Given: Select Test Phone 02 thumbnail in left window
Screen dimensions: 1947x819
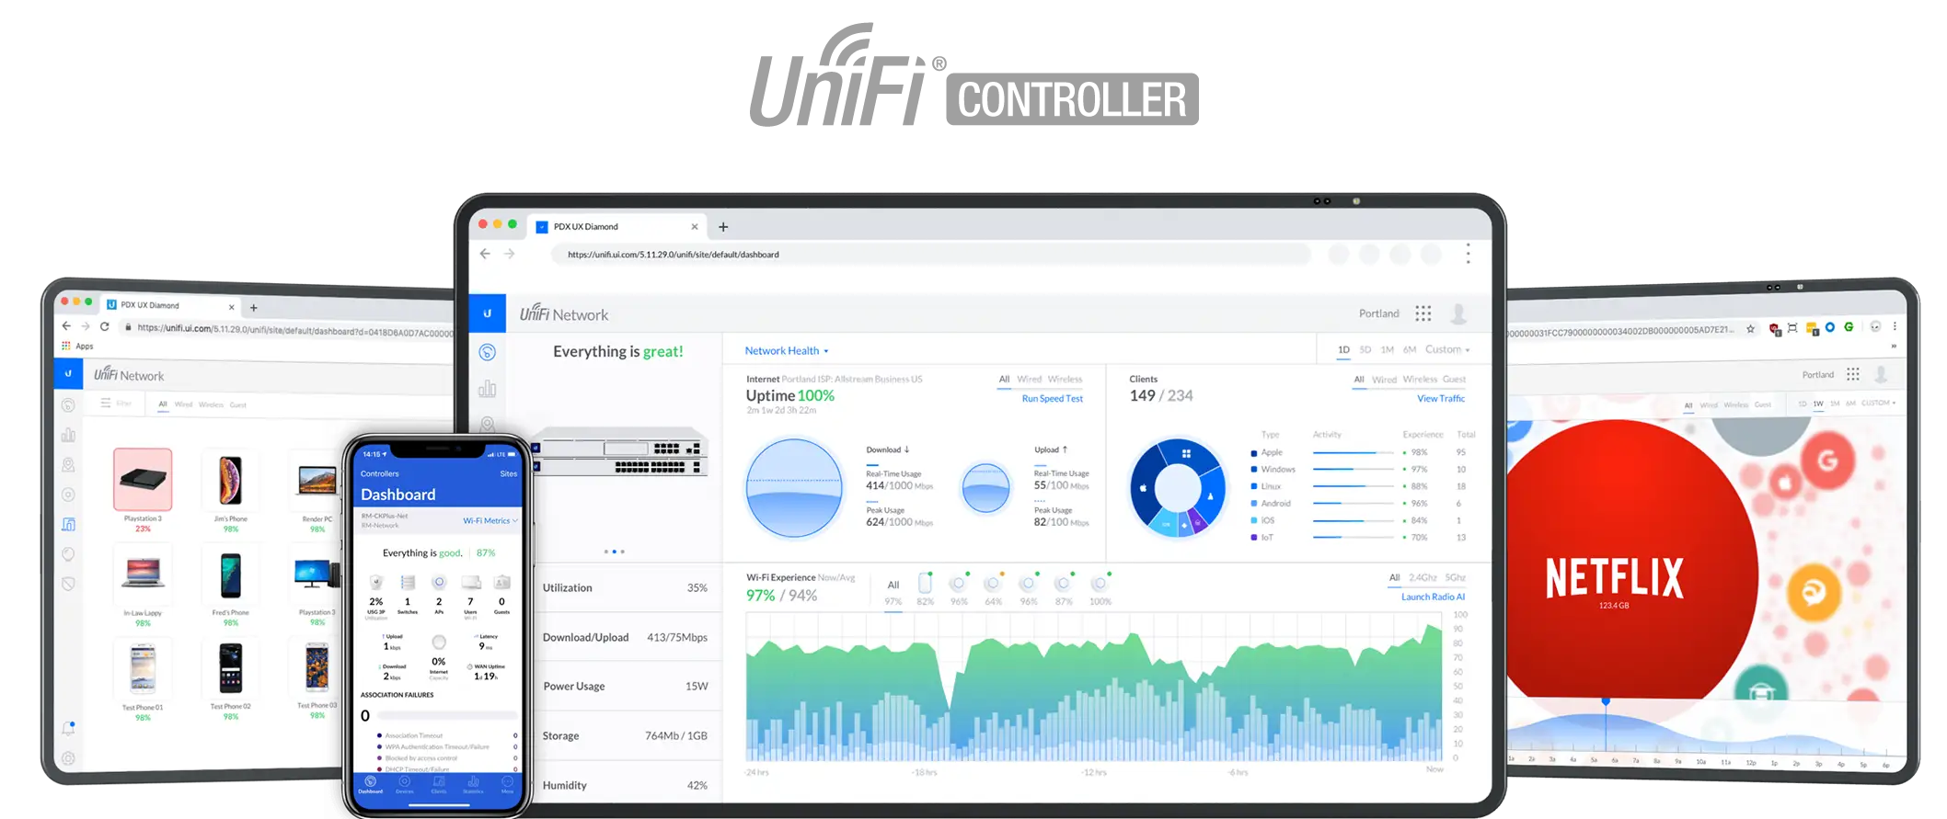Looking at the screenshot, I should (x=230, y=669).
